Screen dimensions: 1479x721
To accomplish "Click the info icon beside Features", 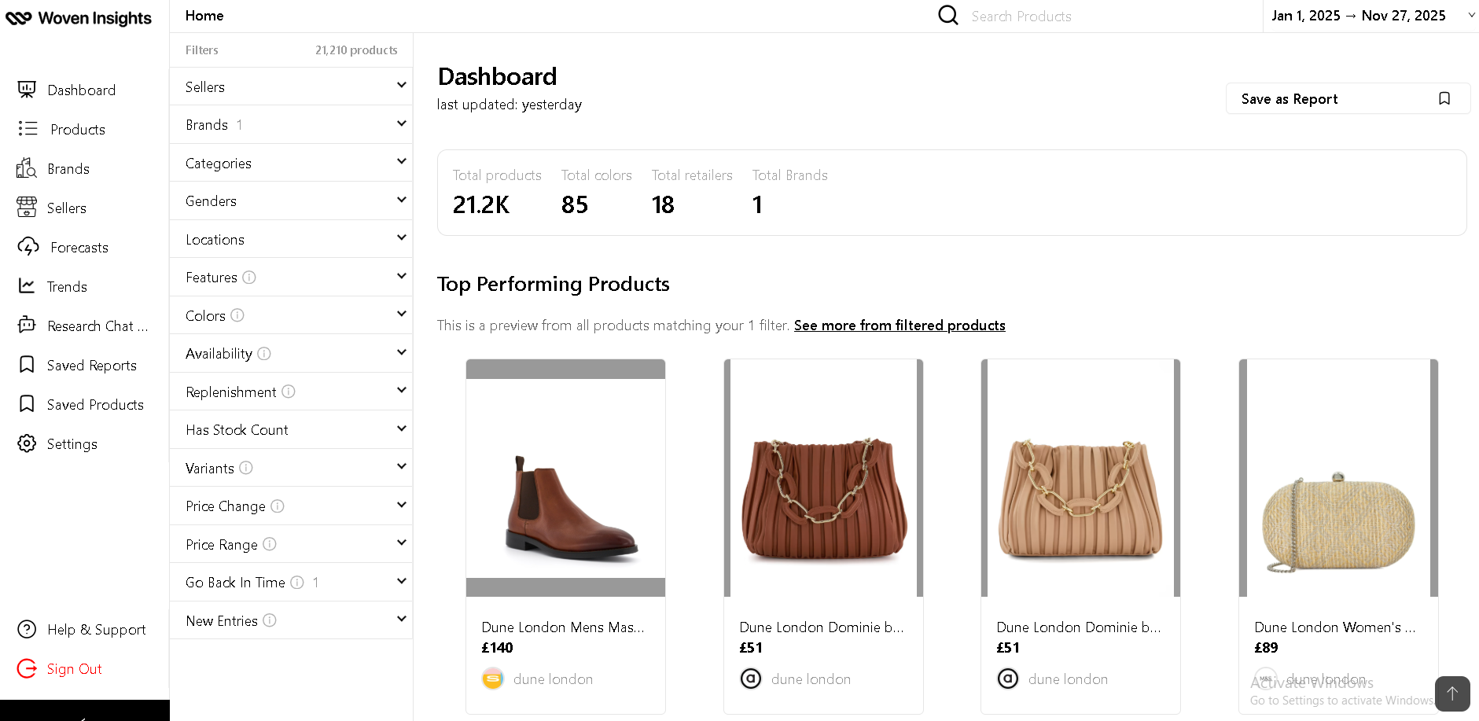I will tap(249, 278).
